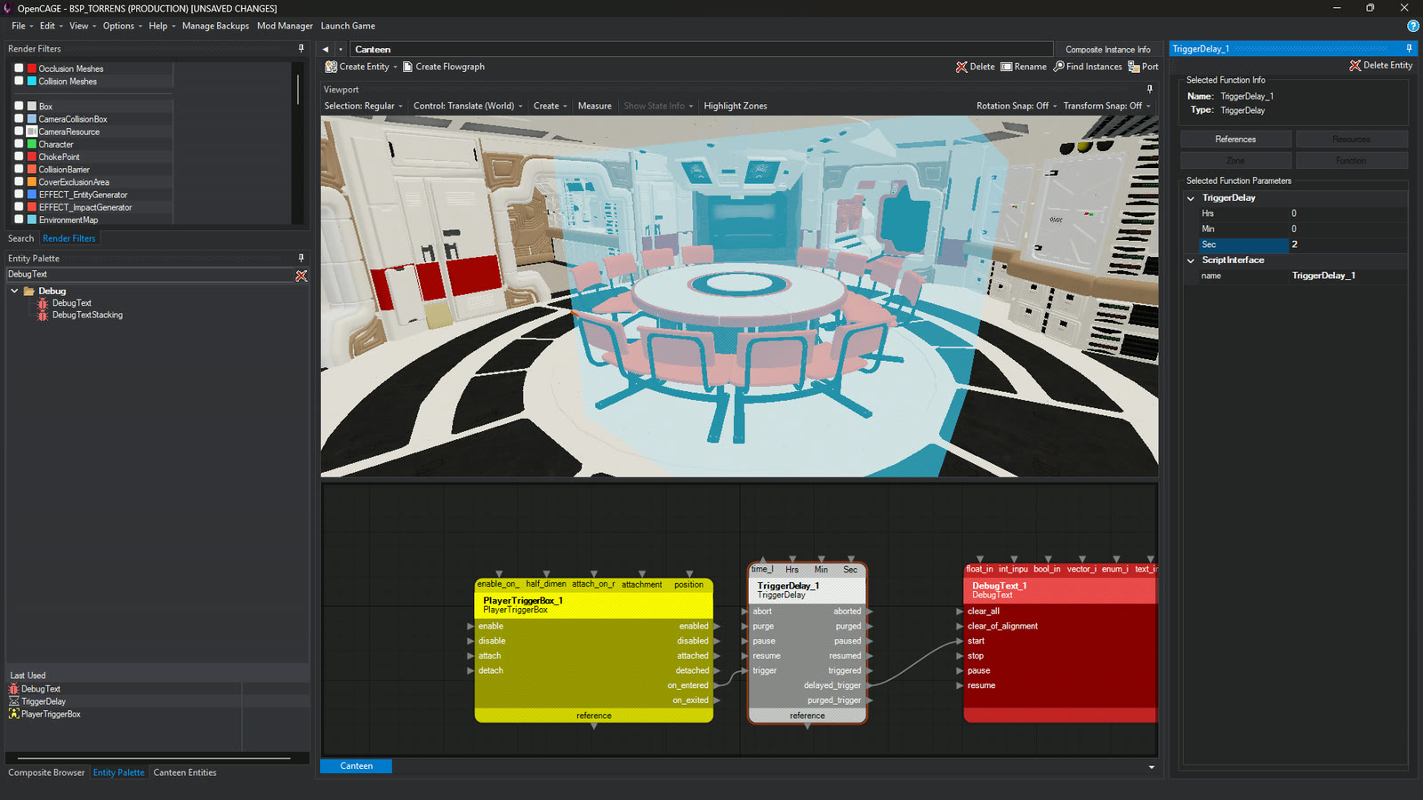Toggle the Box render filter checkbox
This screenshot has width=1423, height=800.
pyautogui.click(x=19, y=105)
